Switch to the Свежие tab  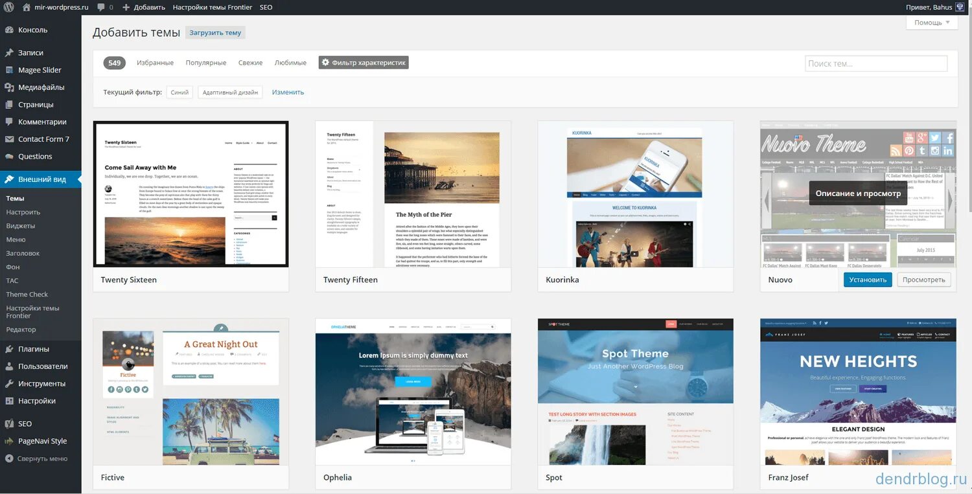click(x=250, y=63)
